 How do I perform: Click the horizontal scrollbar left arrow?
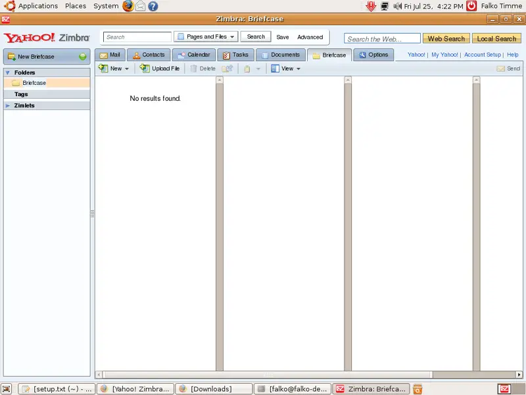99,375
